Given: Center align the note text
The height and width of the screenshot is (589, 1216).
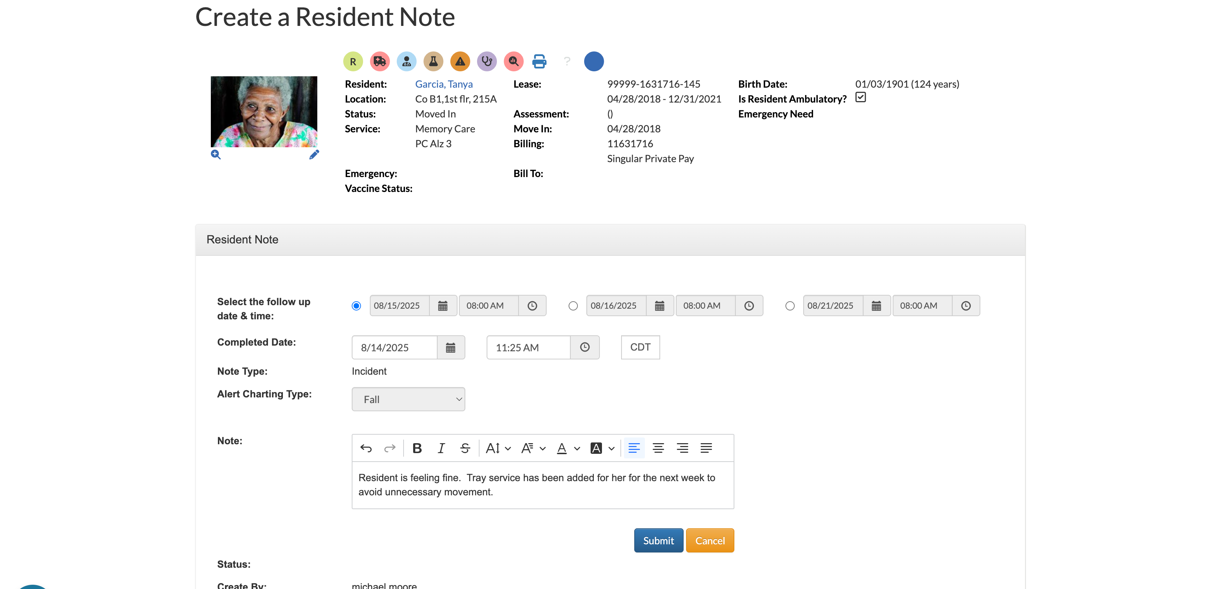Looking at the screenshot, I should coord(658,448).
